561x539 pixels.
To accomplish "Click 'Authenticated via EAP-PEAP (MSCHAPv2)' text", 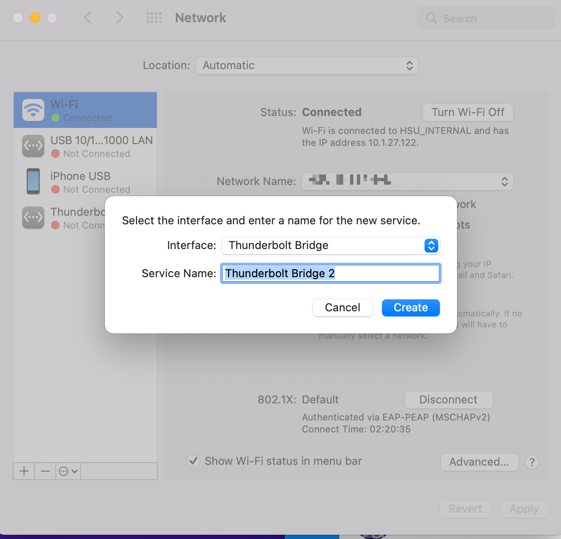I will (x=396, y=417).
